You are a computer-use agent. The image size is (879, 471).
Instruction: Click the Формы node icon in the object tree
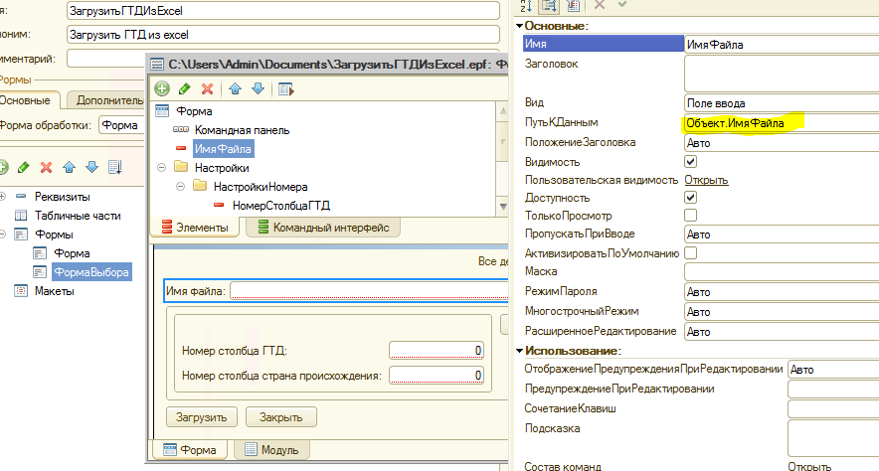21,235
